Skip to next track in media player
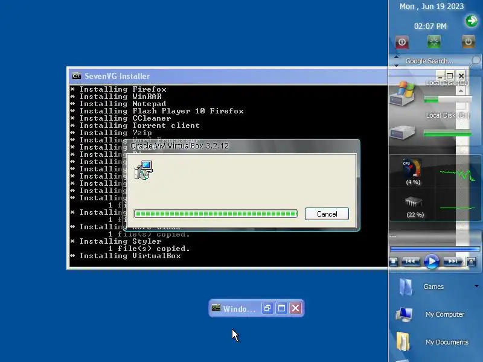483x362 pixels. (x=453, y=261)
